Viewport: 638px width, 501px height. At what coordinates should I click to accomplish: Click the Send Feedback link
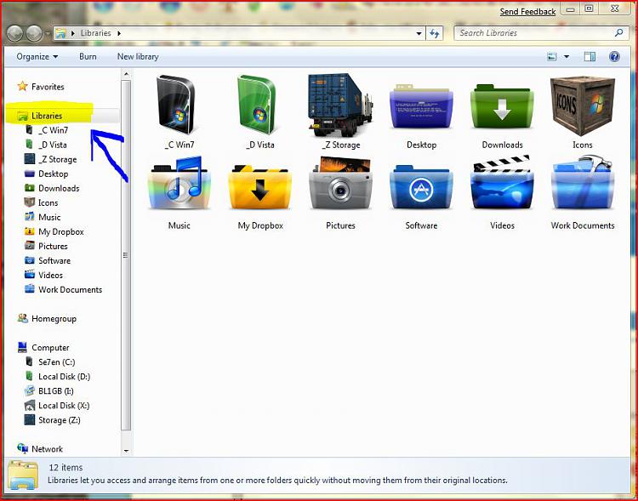[527, 12]
